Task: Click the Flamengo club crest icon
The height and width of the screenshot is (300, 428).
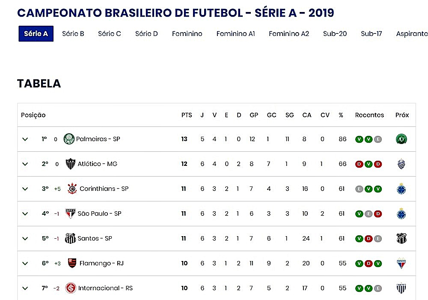Action: tap(73, 263)
